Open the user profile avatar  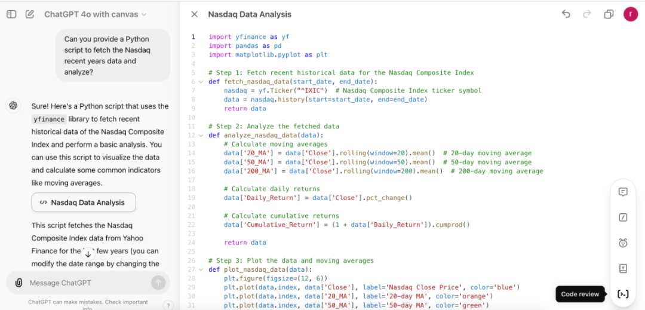coord(631,14)
